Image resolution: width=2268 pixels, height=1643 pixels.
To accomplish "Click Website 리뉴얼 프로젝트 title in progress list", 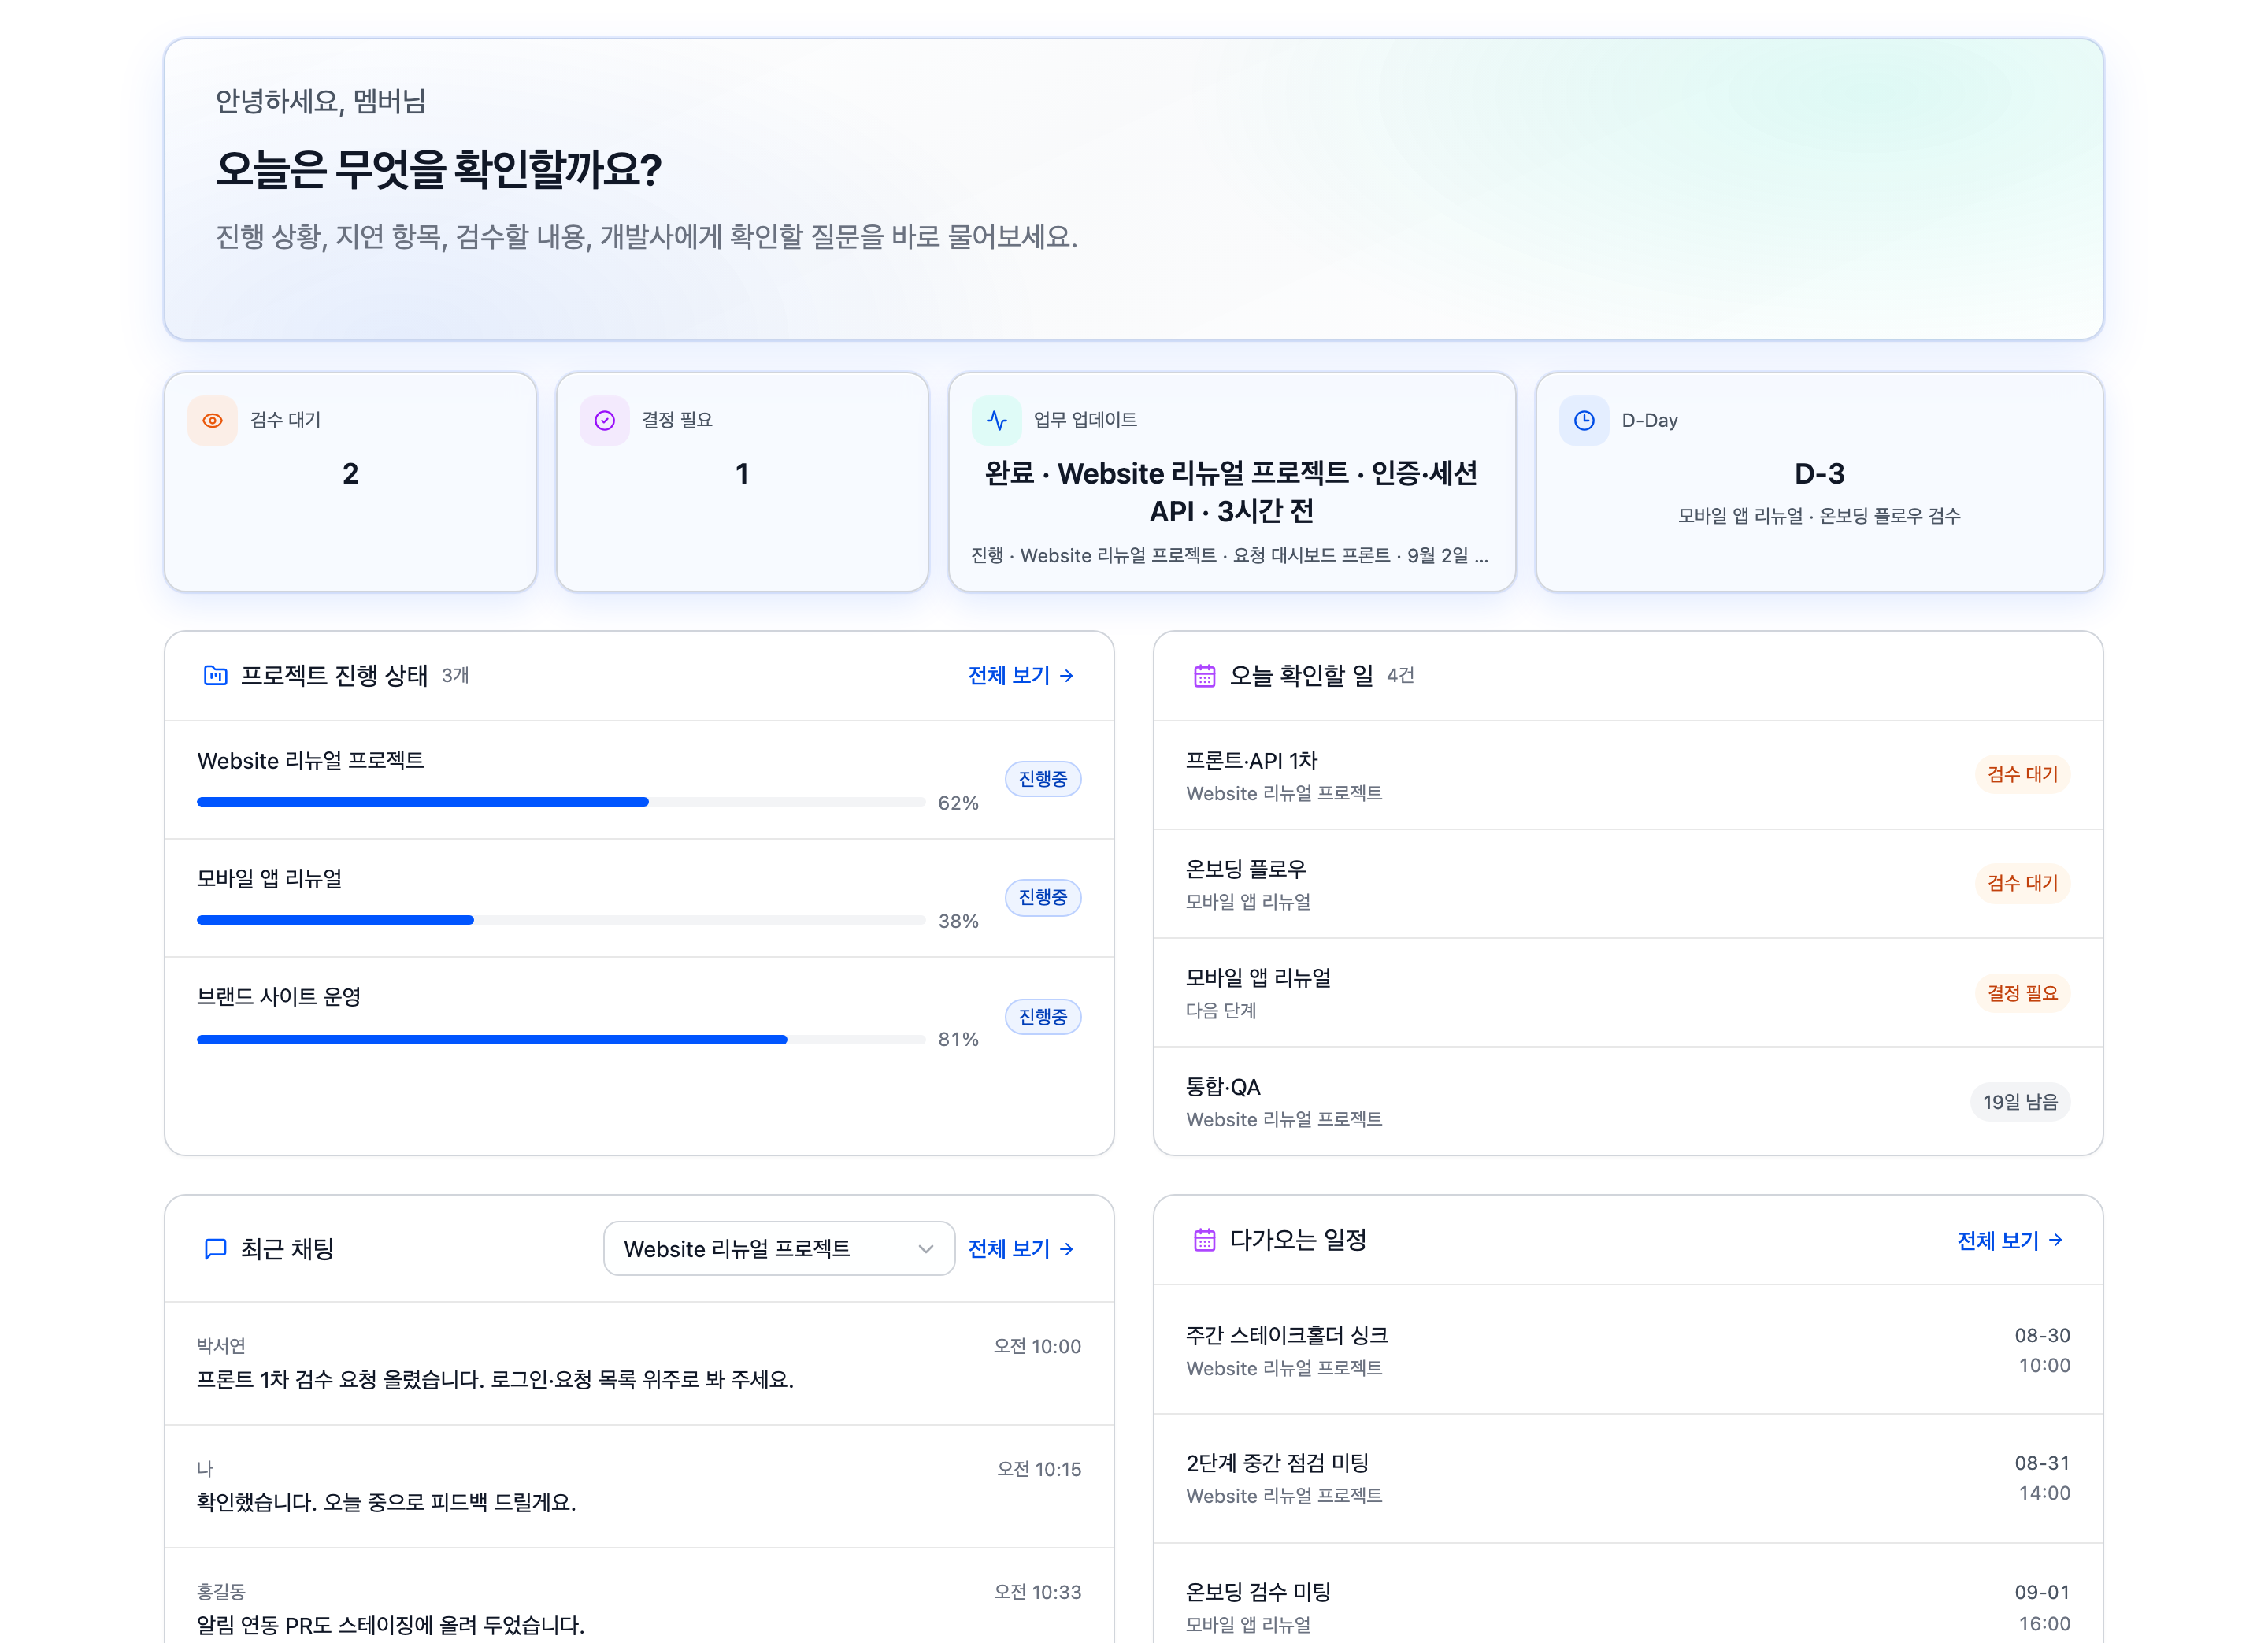I will (311, 761).
